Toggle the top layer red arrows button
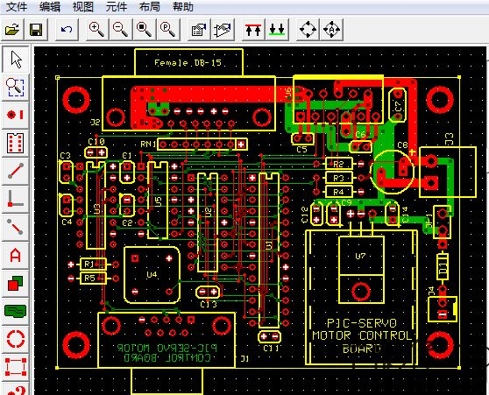The height and width of the screenshot is (395, 489). point(253,30)
